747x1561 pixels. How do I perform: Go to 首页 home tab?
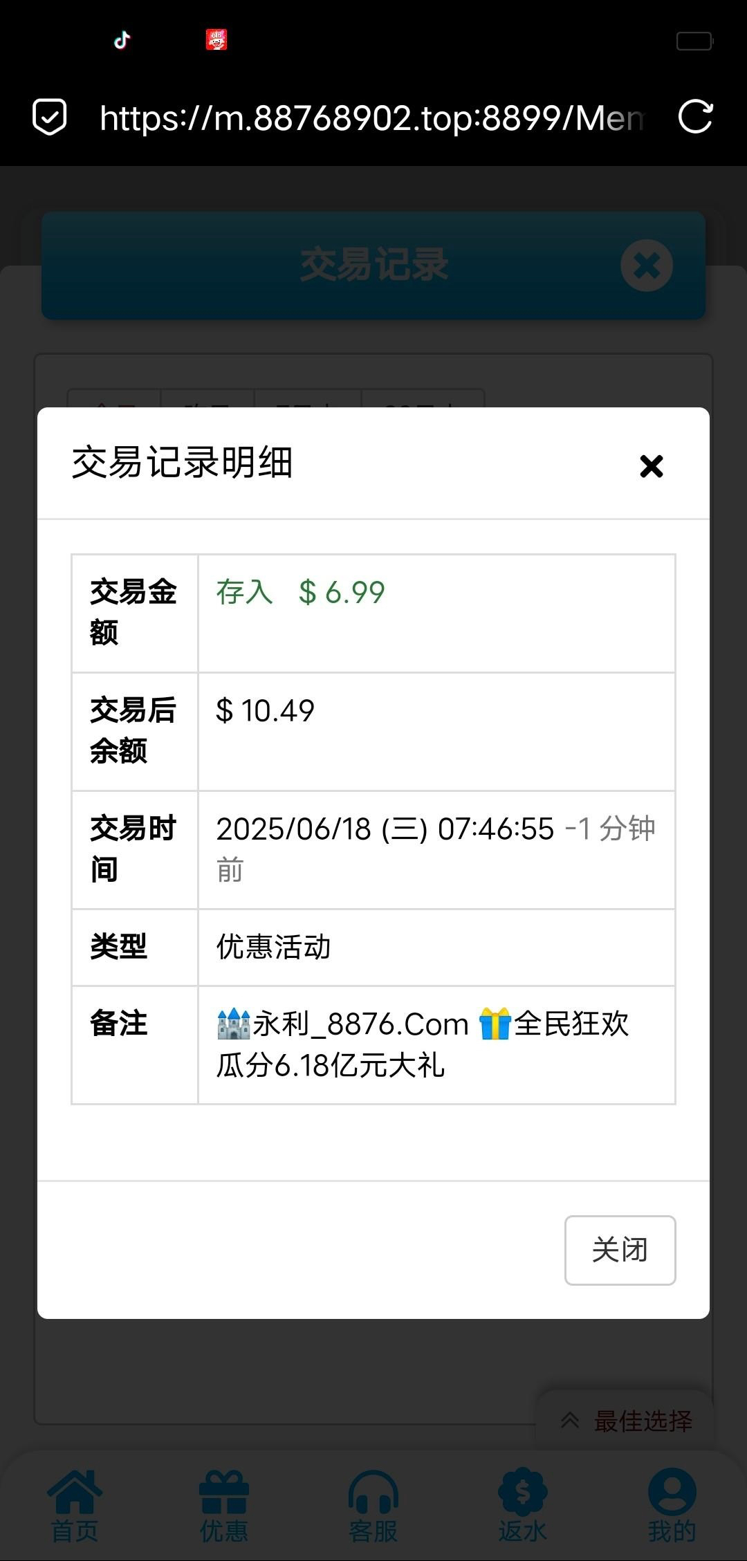point(75,1506)
